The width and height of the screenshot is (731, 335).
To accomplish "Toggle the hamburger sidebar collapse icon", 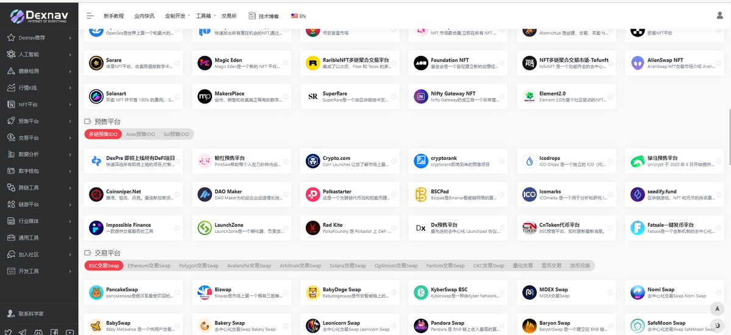I will 90,16.
